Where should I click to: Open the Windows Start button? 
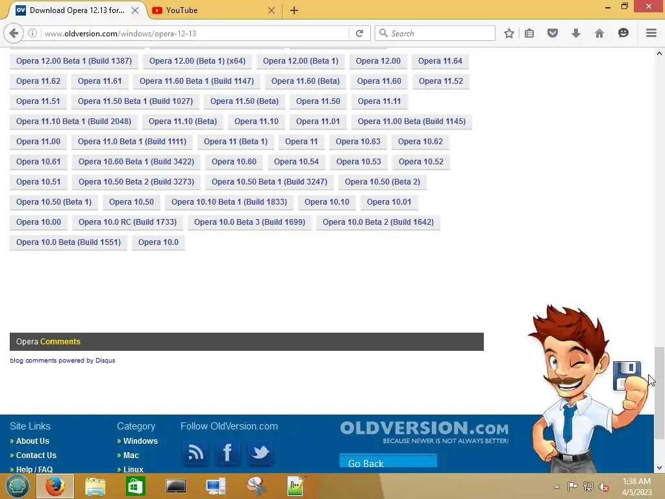point(18,486)
